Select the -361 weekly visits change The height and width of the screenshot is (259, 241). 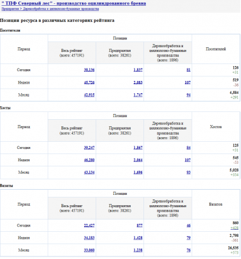coord(235,240)
